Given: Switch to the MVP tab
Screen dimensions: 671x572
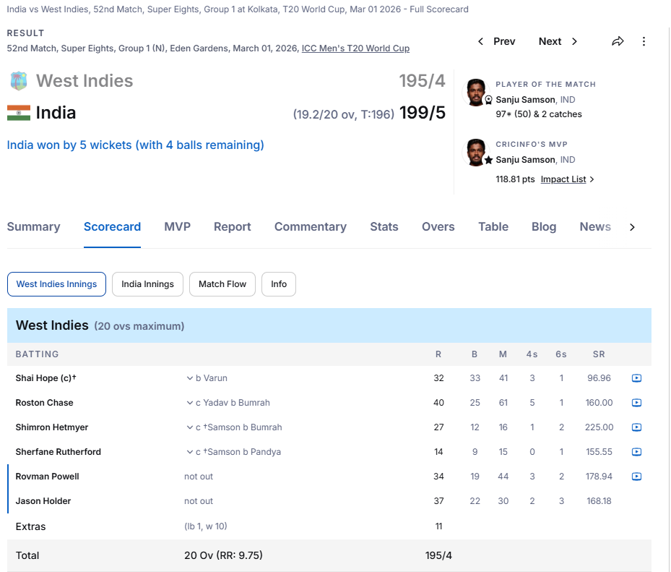Looking at the screenshot, I should pos(177,227).
